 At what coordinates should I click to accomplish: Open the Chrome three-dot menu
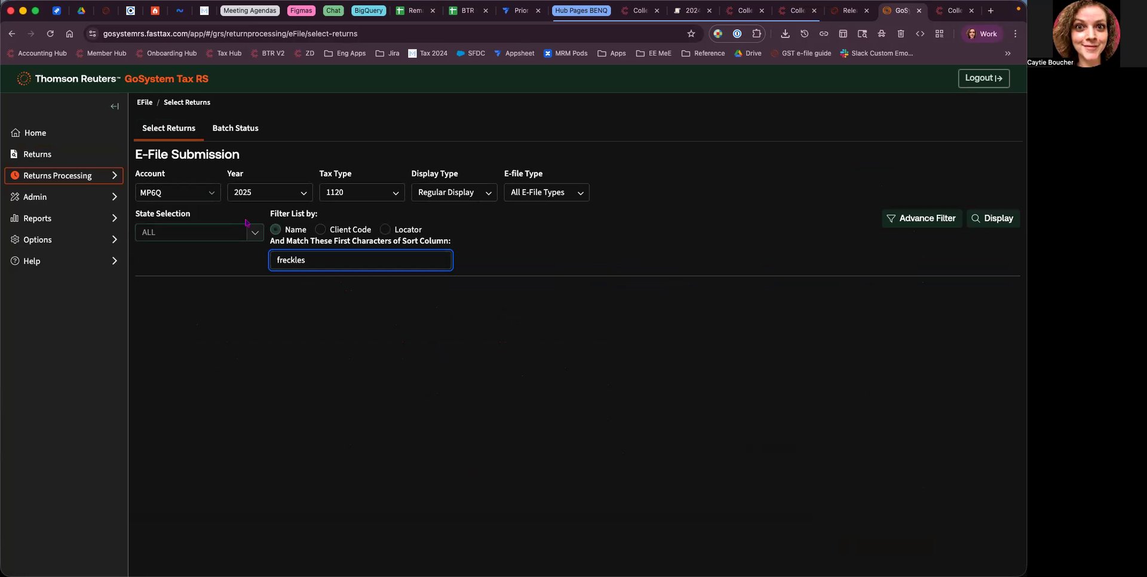pyautogui.click(x=1015, y=34)
